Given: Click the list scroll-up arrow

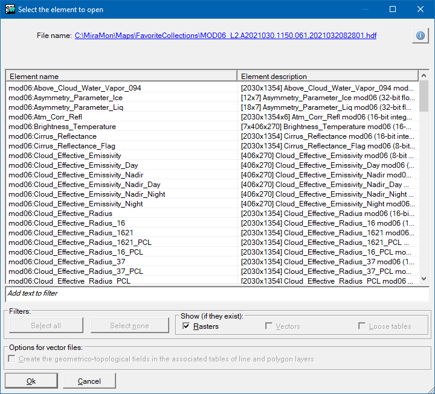Looking at the screenshot, I should [424, 76].
